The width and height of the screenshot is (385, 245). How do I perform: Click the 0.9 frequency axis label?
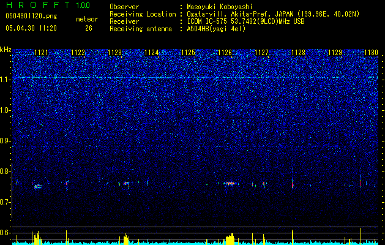click(5, 141)
